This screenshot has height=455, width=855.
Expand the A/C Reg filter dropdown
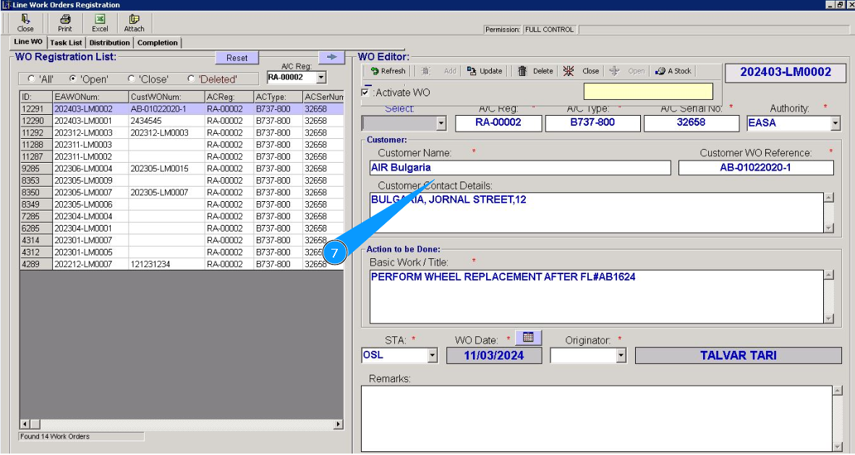click(x=320, y=77)
